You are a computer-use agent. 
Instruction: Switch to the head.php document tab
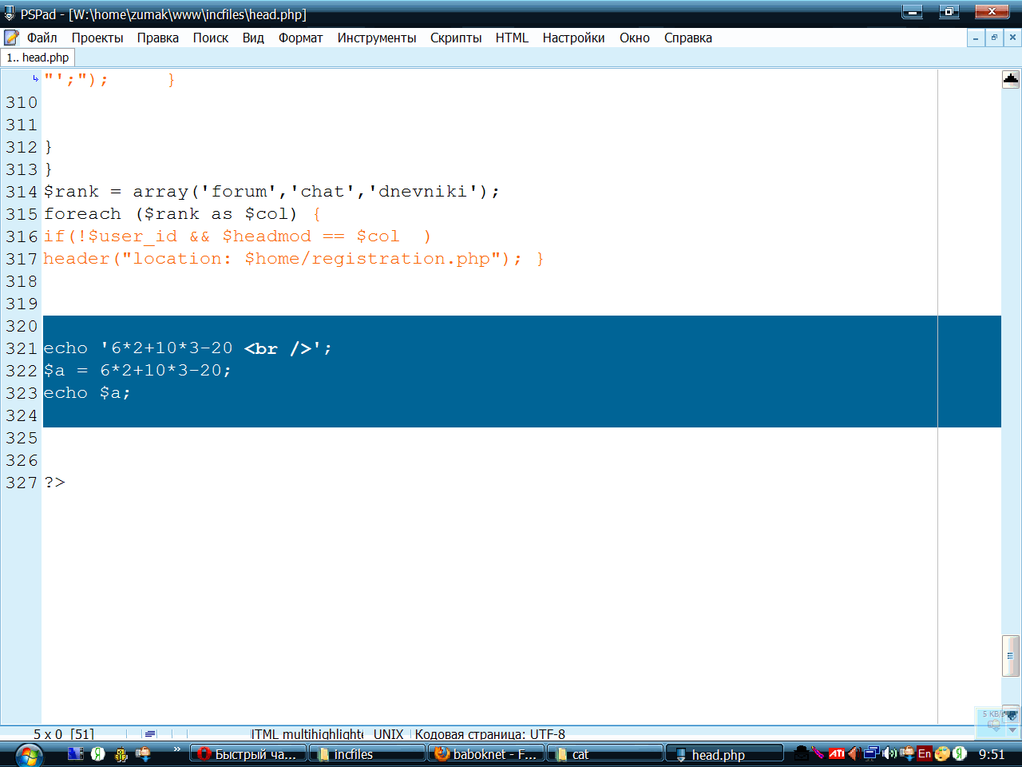pyautogui.click(x=38, y=58)
